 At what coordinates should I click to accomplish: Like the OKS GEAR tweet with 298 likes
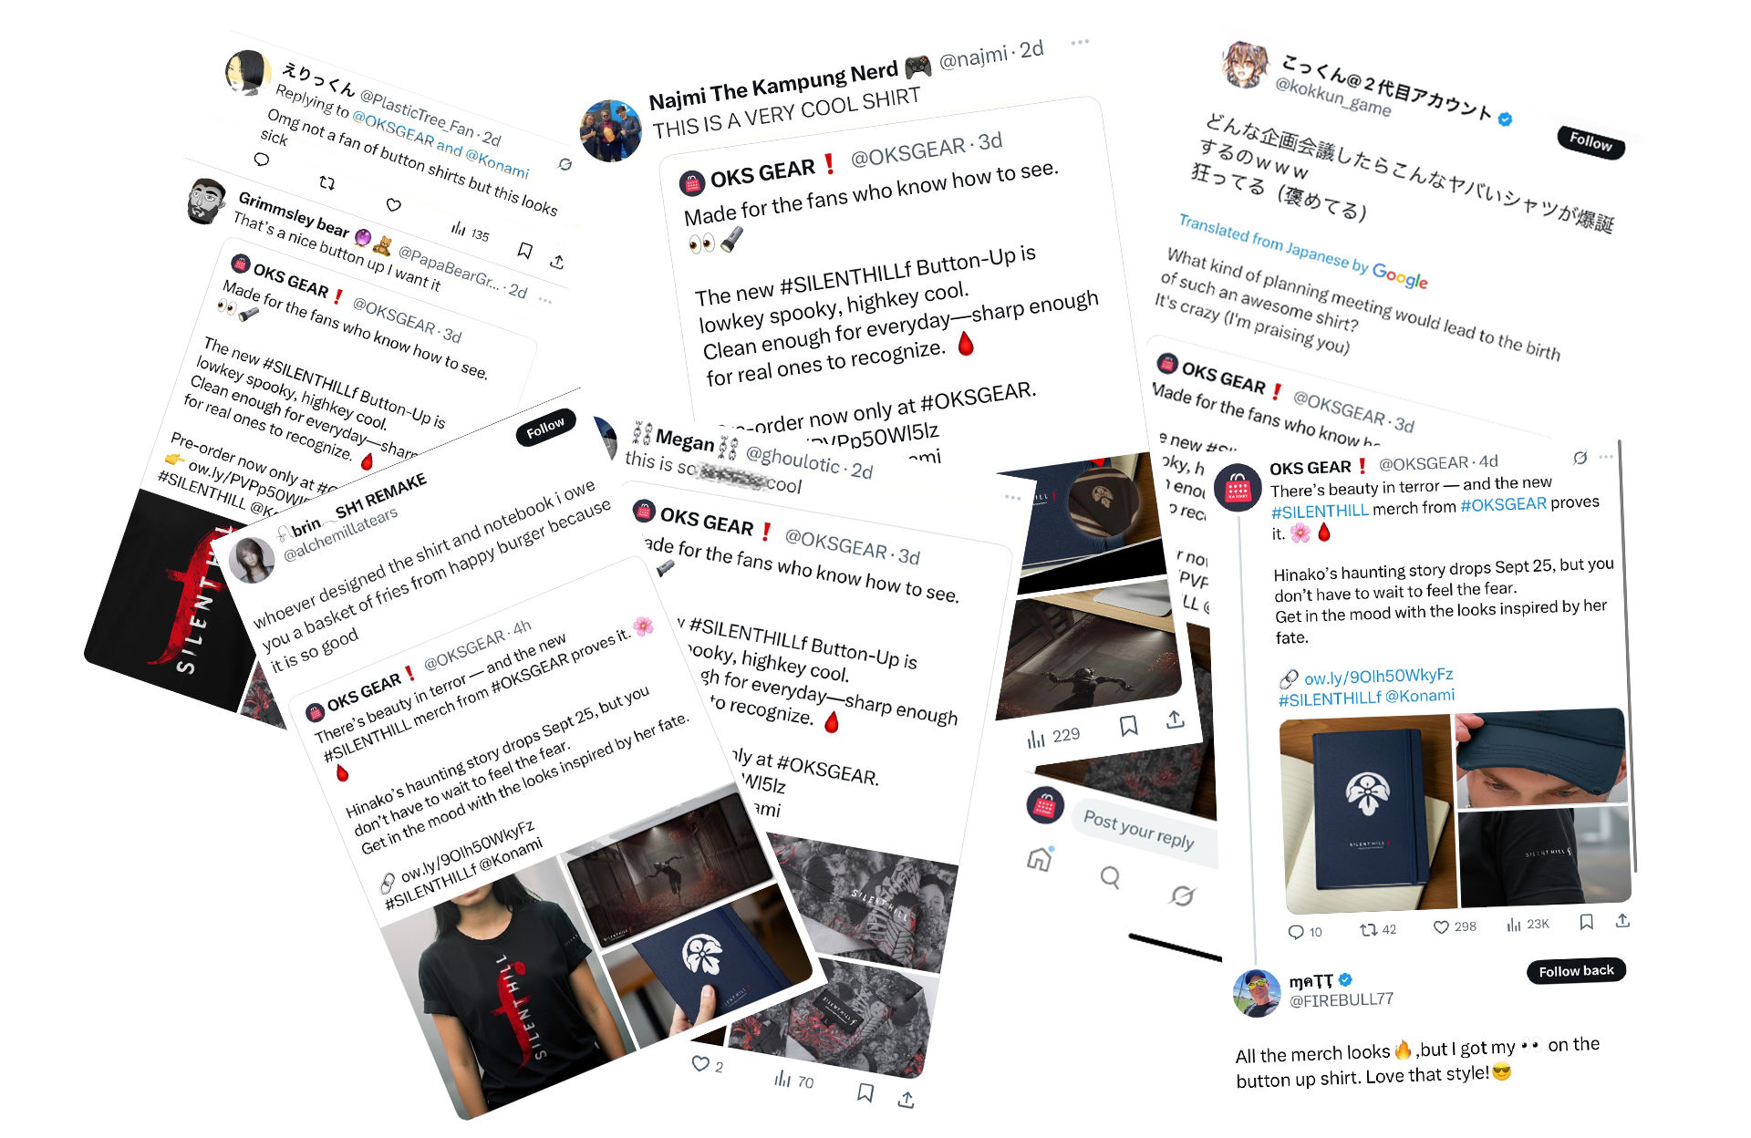(x=1441, y=927)
